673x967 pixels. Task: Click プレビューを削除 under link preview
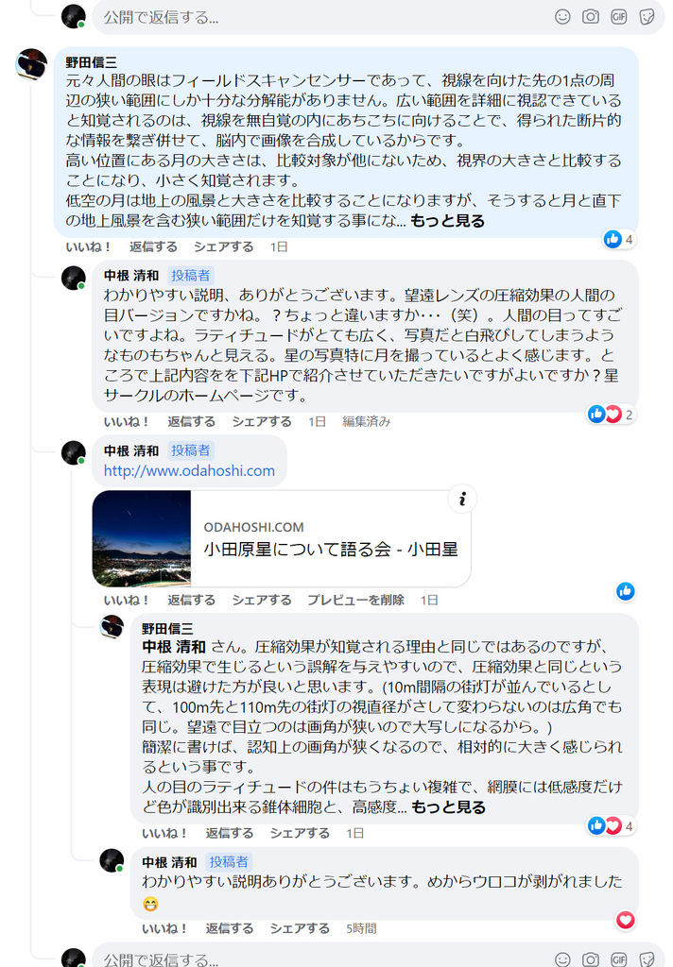[x=355, y=600]
